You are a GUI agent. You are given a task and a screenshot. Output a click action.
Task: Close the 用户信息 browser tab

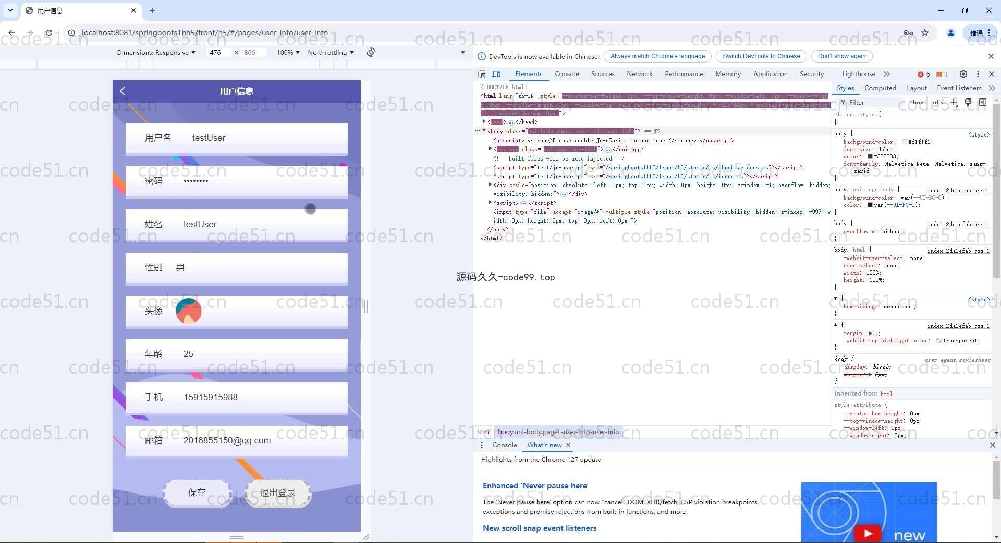[x=133, y=10]
